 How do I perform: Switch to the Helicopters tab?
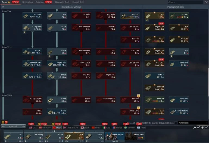coord(27,2)
